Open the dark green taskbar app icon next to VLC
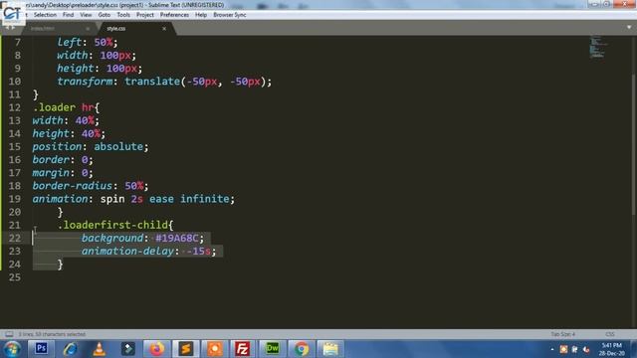This screenshot has width=637, height=358. click(x=128, y=349)
